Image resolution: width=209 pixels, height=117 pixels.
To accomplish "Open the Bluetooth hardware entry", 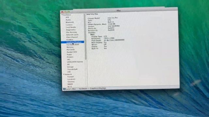I will tap(70, 22).
